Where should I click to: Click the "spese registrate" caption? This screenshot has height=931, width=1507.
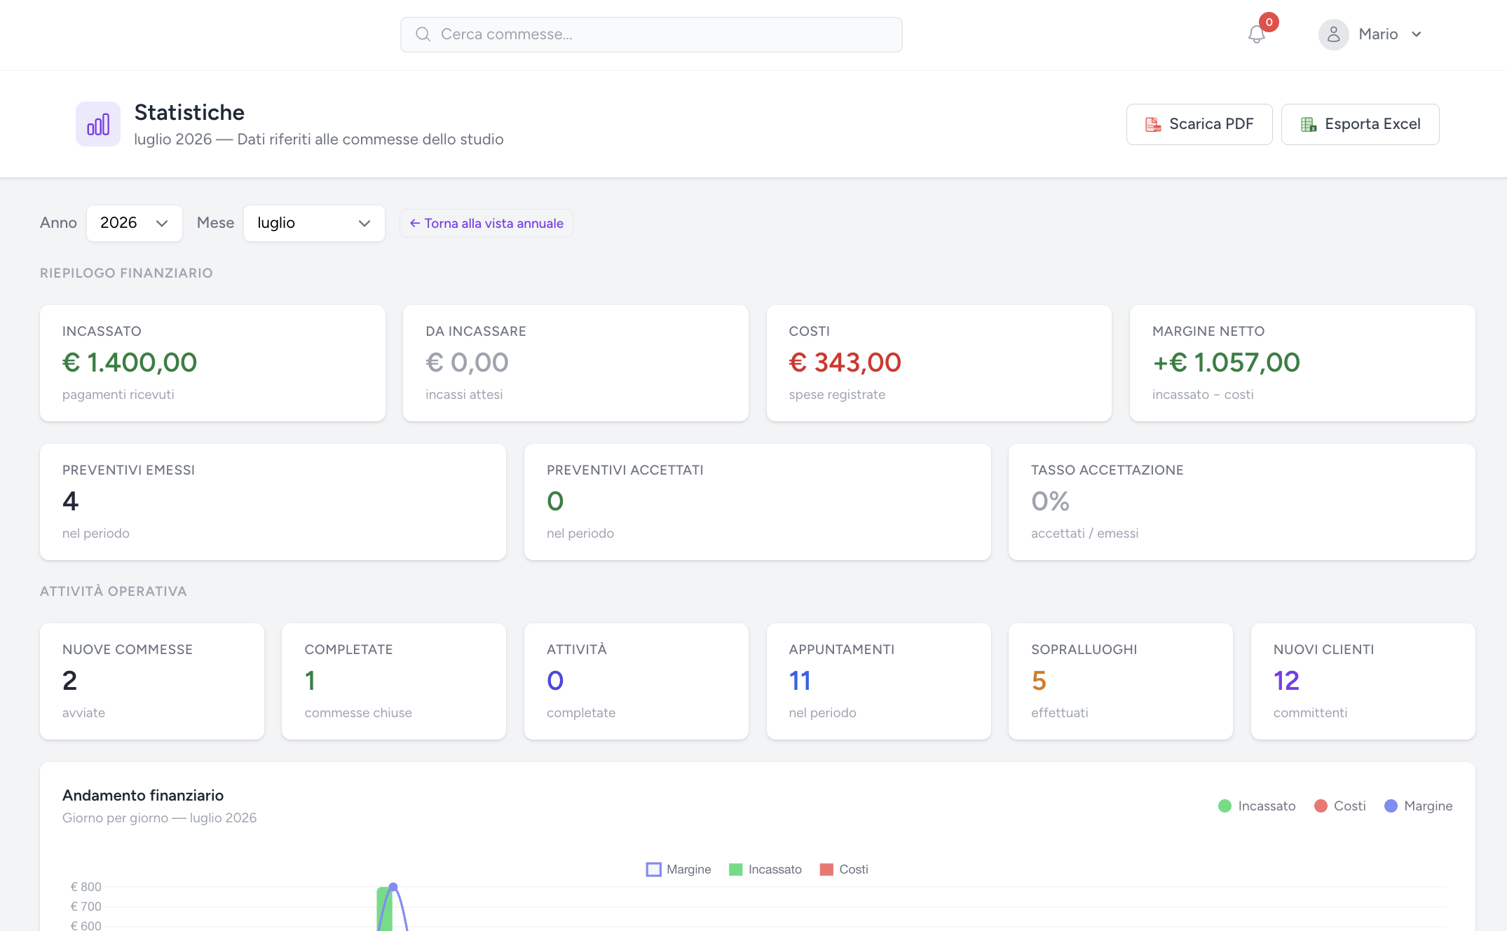pos(837,395)
